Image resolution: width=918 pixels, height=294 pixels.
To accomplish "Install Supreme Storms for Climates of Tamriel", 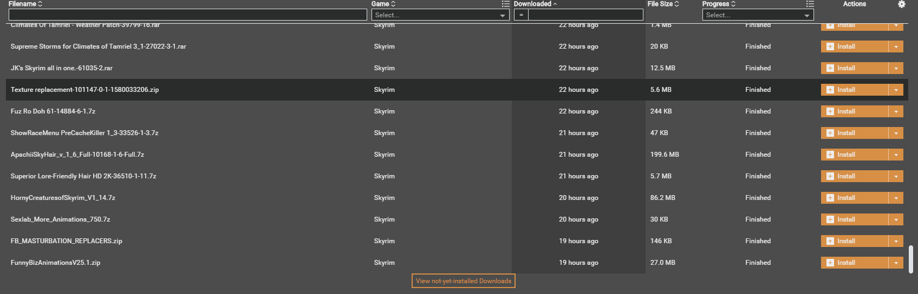I will (854, 46).
